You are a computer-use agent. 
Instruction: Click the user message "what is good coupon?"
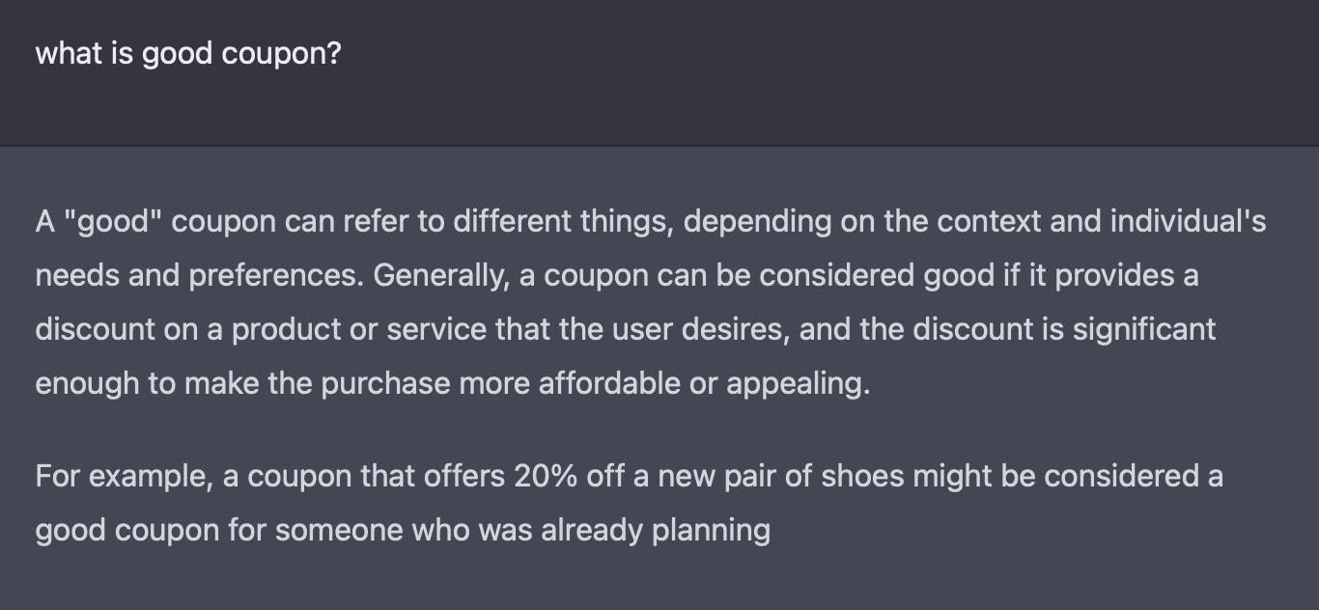pyautogui.click(x=188, y=54)
